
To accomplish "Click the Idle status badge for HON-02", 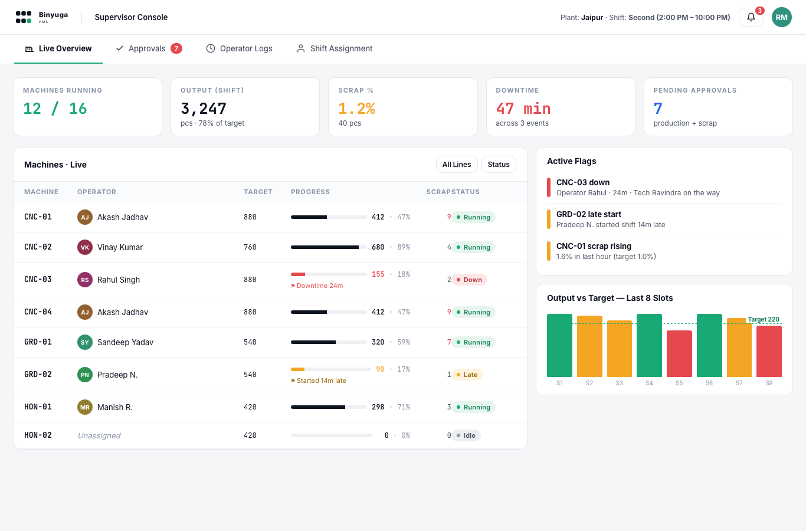I will click(x=466, y=435).
